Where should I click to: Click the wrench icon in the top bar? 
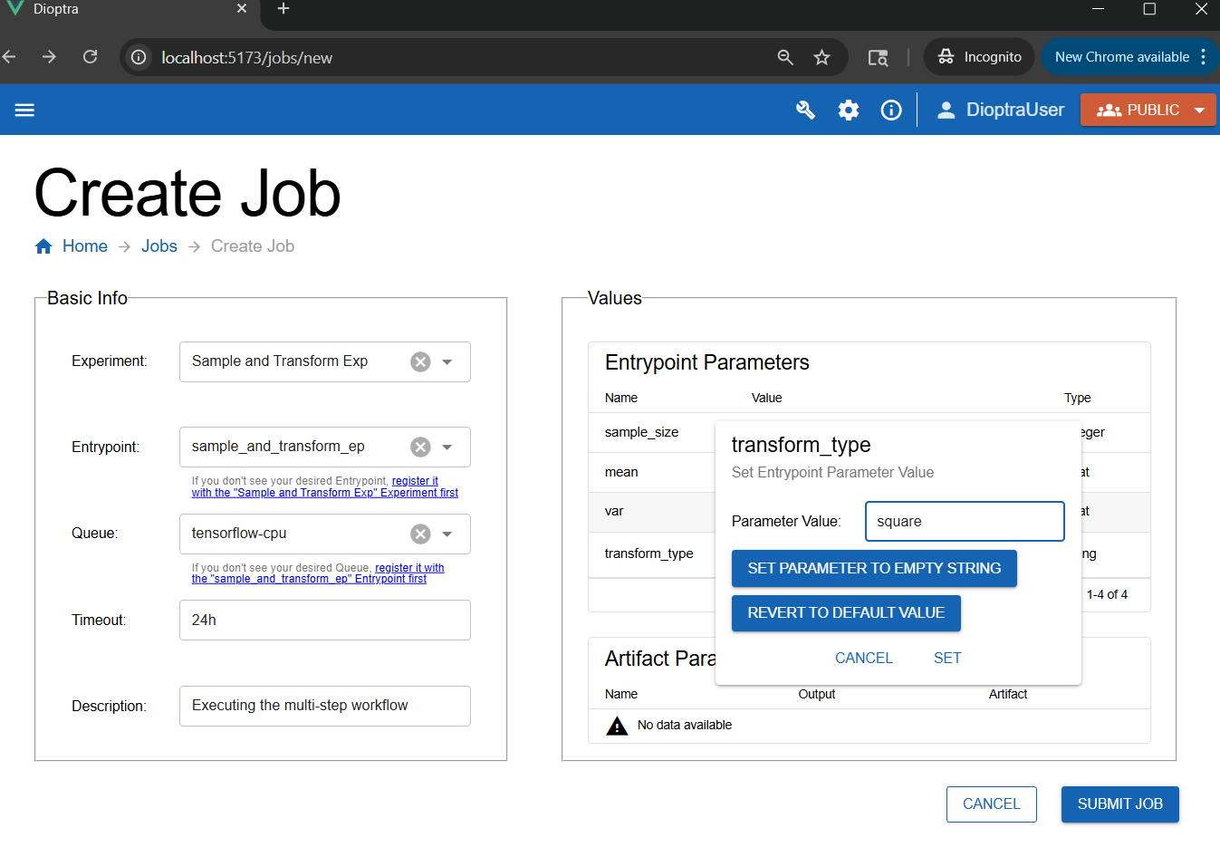pos(805,110)
